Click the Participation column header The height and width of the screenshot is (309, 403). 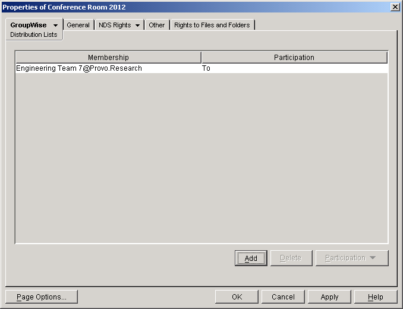pos(294,57)
